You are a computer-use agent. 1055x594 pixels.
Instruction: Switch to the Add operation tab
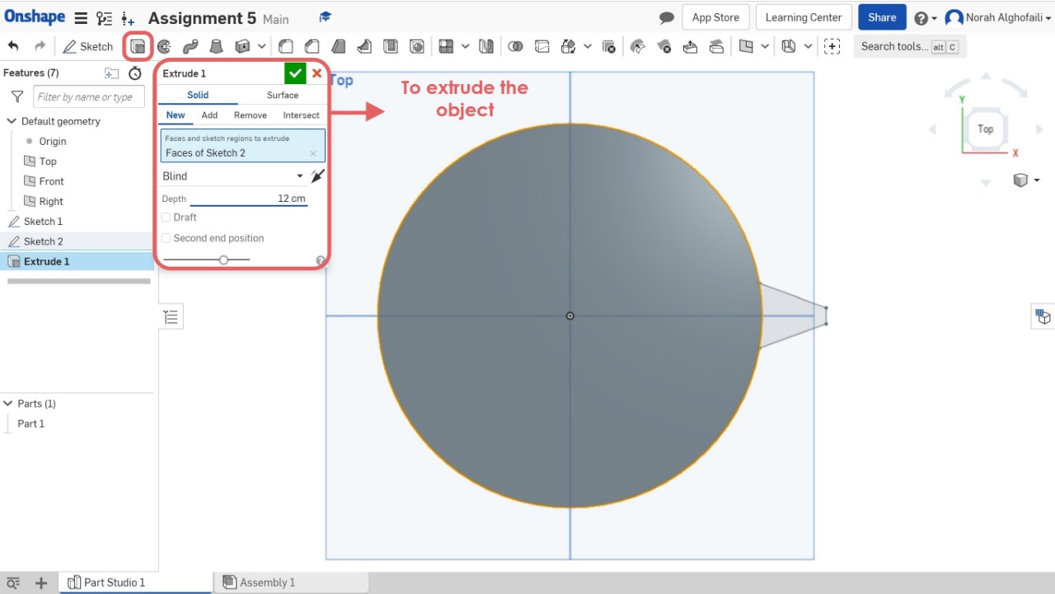[209, 115]
